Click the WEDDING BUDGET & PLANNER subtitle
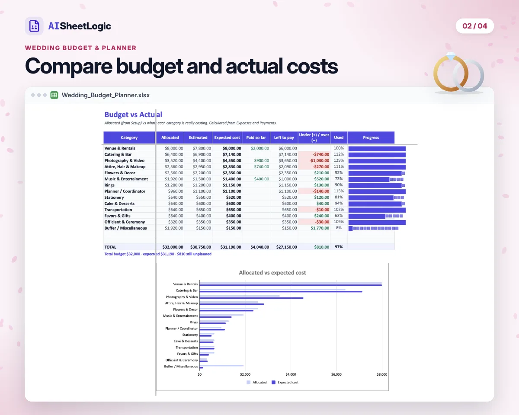Image resolution: width=519 pixels, height=415 pixels. tap(80, 48)
